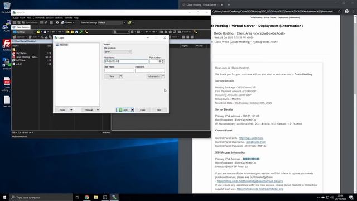This screenshot has height=201, width=357.
Task: Open the Recycle Bin desktop icon
Action: click(6, 7)
